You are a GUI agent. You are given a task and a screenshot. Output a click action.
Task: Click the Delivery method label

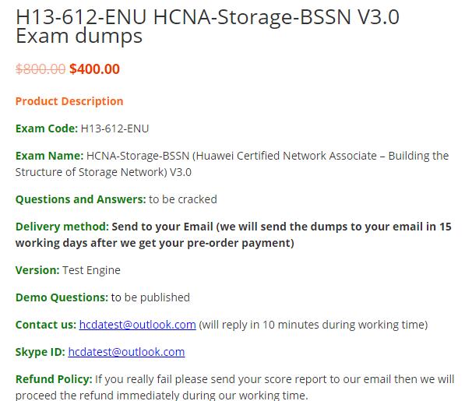click(x=62, y=227)
